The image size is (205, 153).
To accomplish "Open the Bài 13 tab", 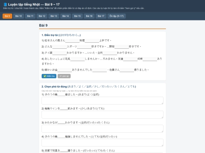I will [x=54, y=16].
